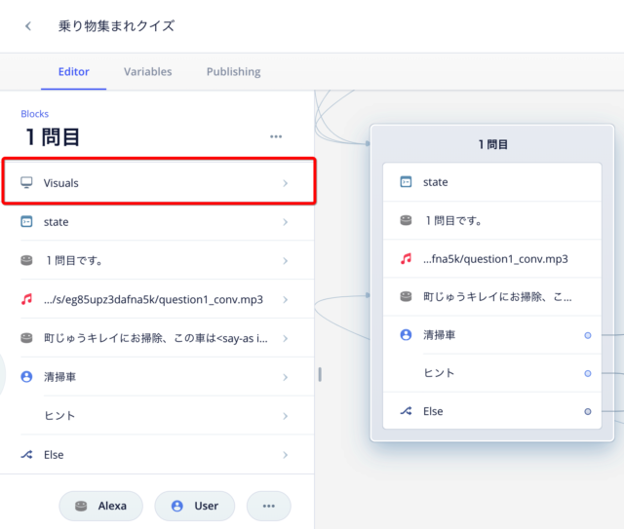
Task: Expand the Visuals row chevron
Action: 285,183
